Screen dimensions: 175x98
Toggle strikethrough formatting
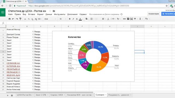pyautogui.click(x=77, y=19)
